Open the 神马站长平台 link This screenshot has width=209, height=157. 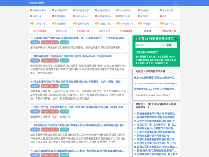coord(39,10)
